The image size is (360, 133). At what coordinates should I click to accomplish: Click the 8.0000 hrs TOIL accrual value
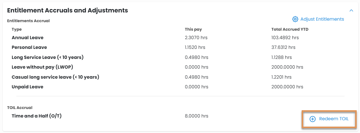point(196,116)
